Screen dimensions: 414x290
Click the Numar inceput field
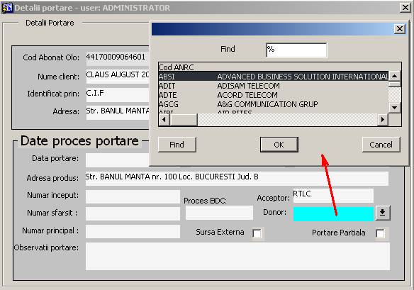(x=133, y=197)
